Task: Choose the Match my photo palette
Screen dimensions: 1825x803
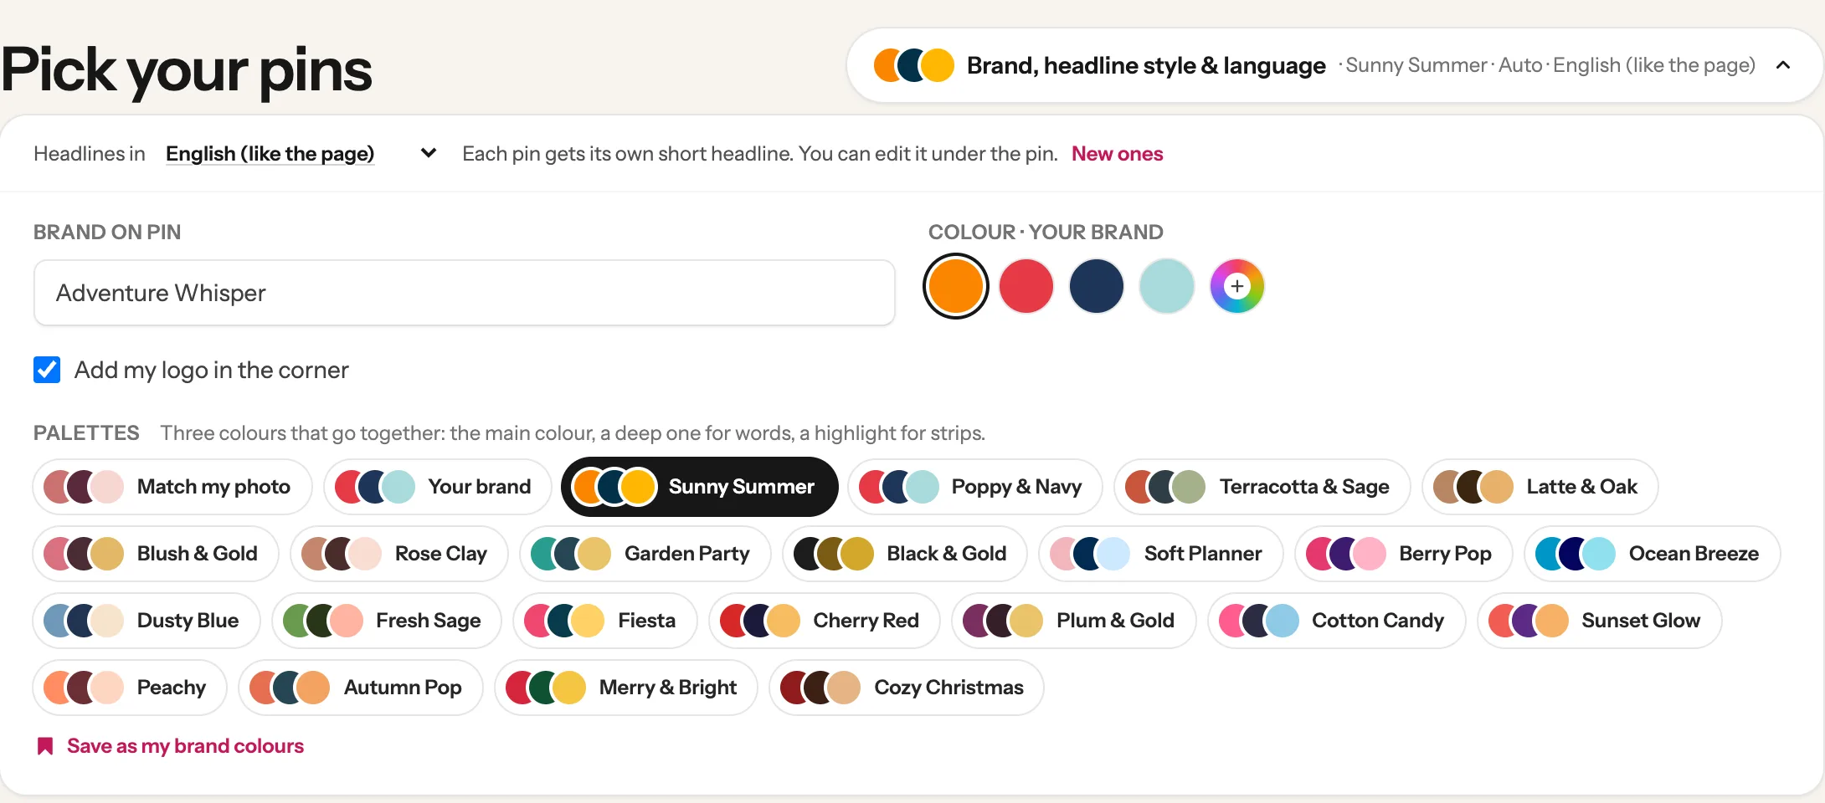Action: [172, 487]
